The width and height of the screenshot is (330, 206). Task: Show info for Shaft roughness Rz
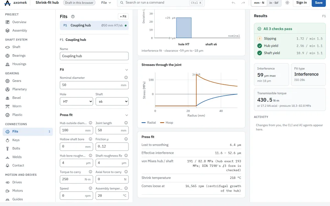point(126,156)
